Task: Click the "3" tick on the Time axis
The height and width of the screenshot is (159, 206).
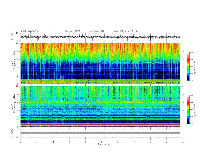Action: point(69,142)
